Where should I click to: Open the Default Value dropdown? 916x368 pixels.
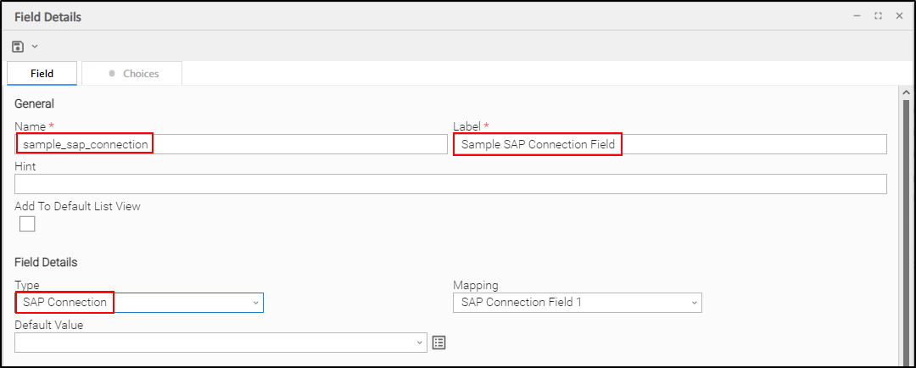coord(221,343)
